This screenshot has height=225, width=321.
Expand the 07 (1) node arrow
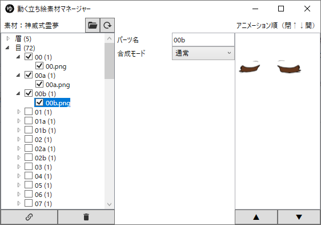click(19, 203)
